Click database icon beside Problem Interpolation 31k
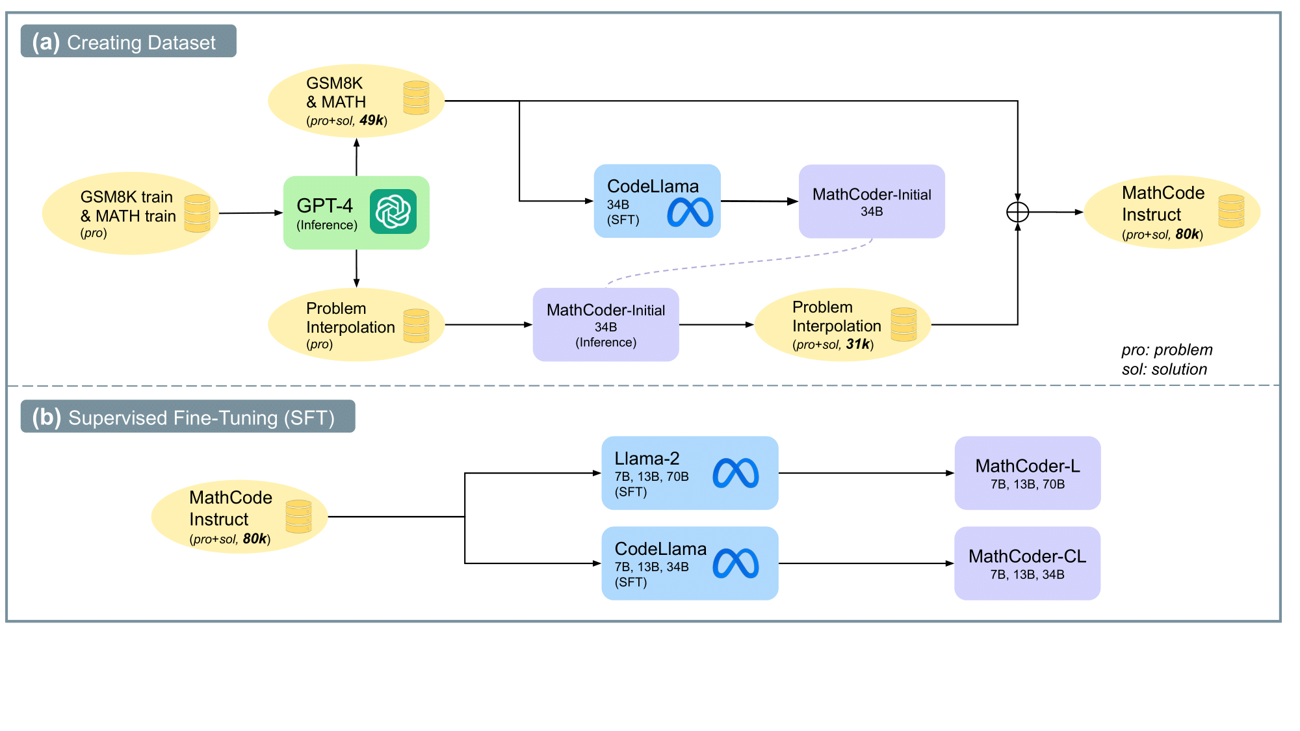Image resolution: width=1300 pixels, height=731 pixels. coord(903,325)
